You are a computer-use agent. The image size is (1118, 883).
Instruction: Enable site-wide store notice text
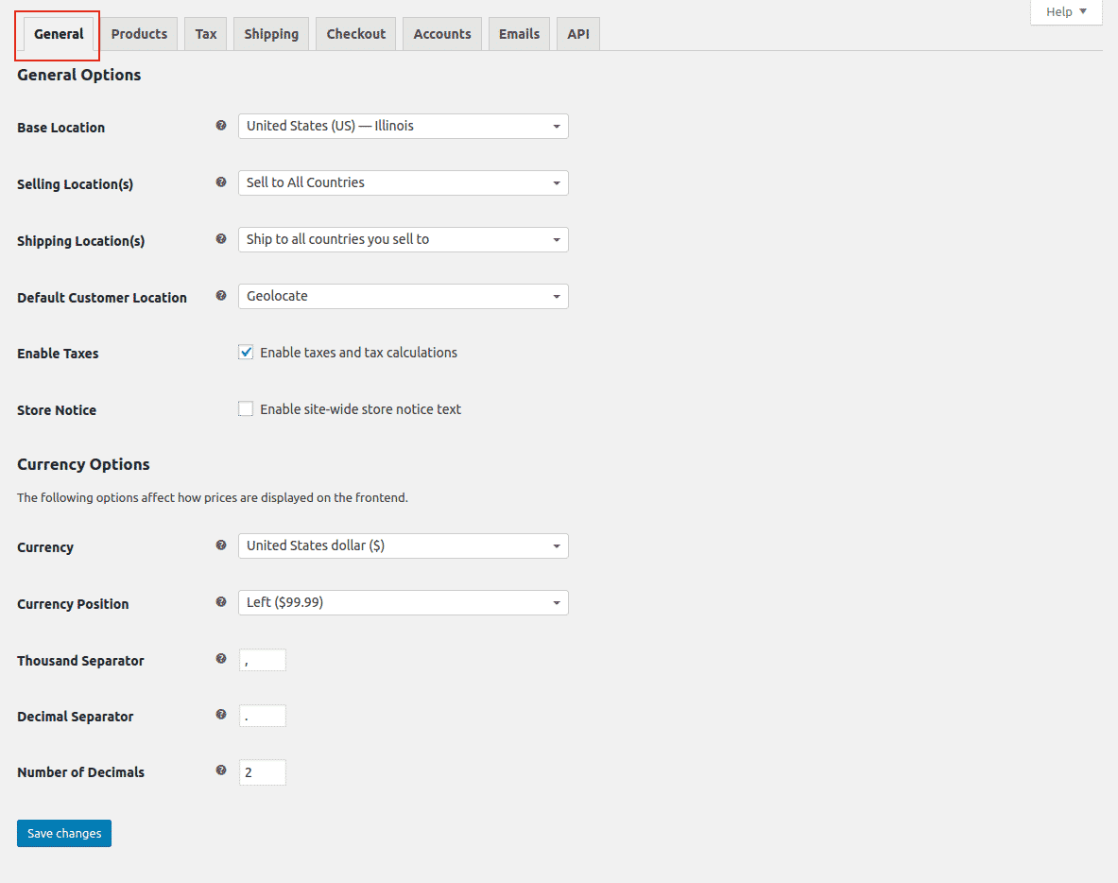246,408
